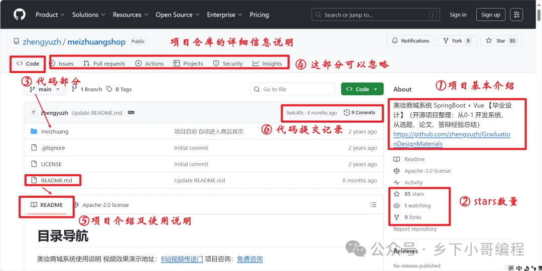This screenshot has height=271, width=542.
Task: Click the GitHub logo icon
Action: [20, 15]
